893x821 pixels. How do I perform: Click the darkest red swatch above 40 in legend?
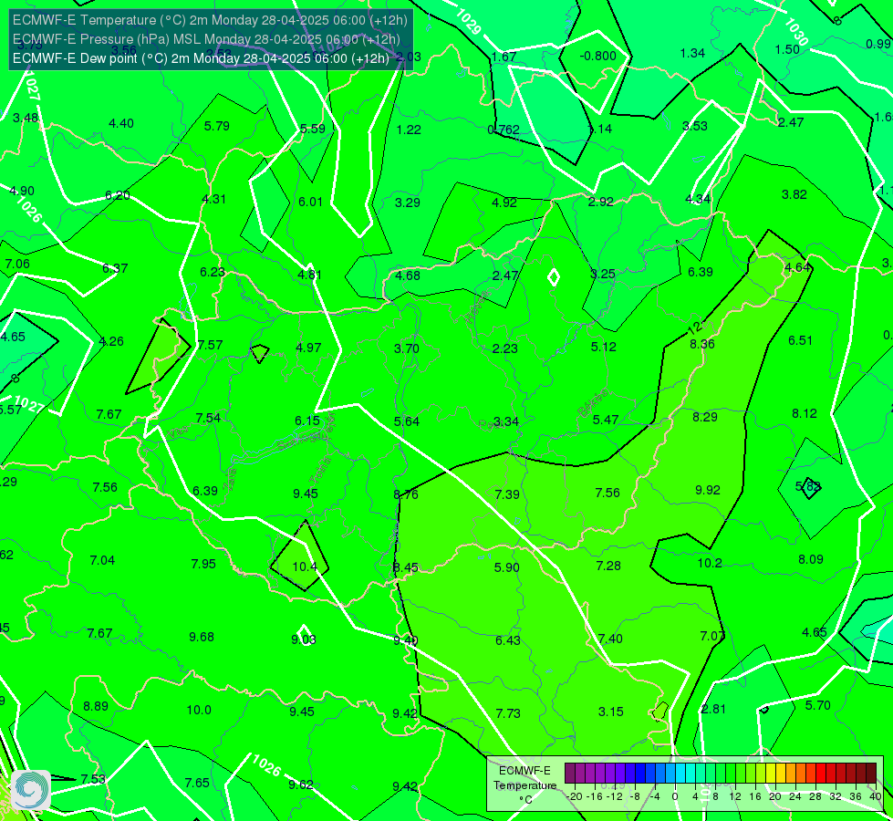pos(871,774)
